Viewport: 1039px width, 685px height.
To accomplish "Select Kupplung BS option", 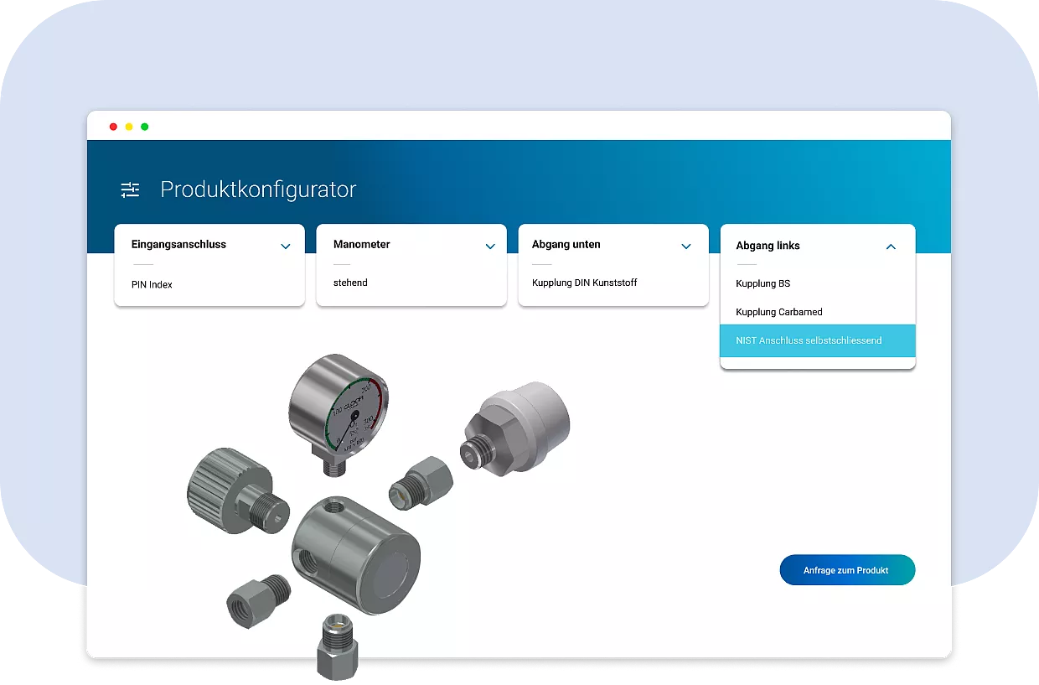I will (762, 283).
